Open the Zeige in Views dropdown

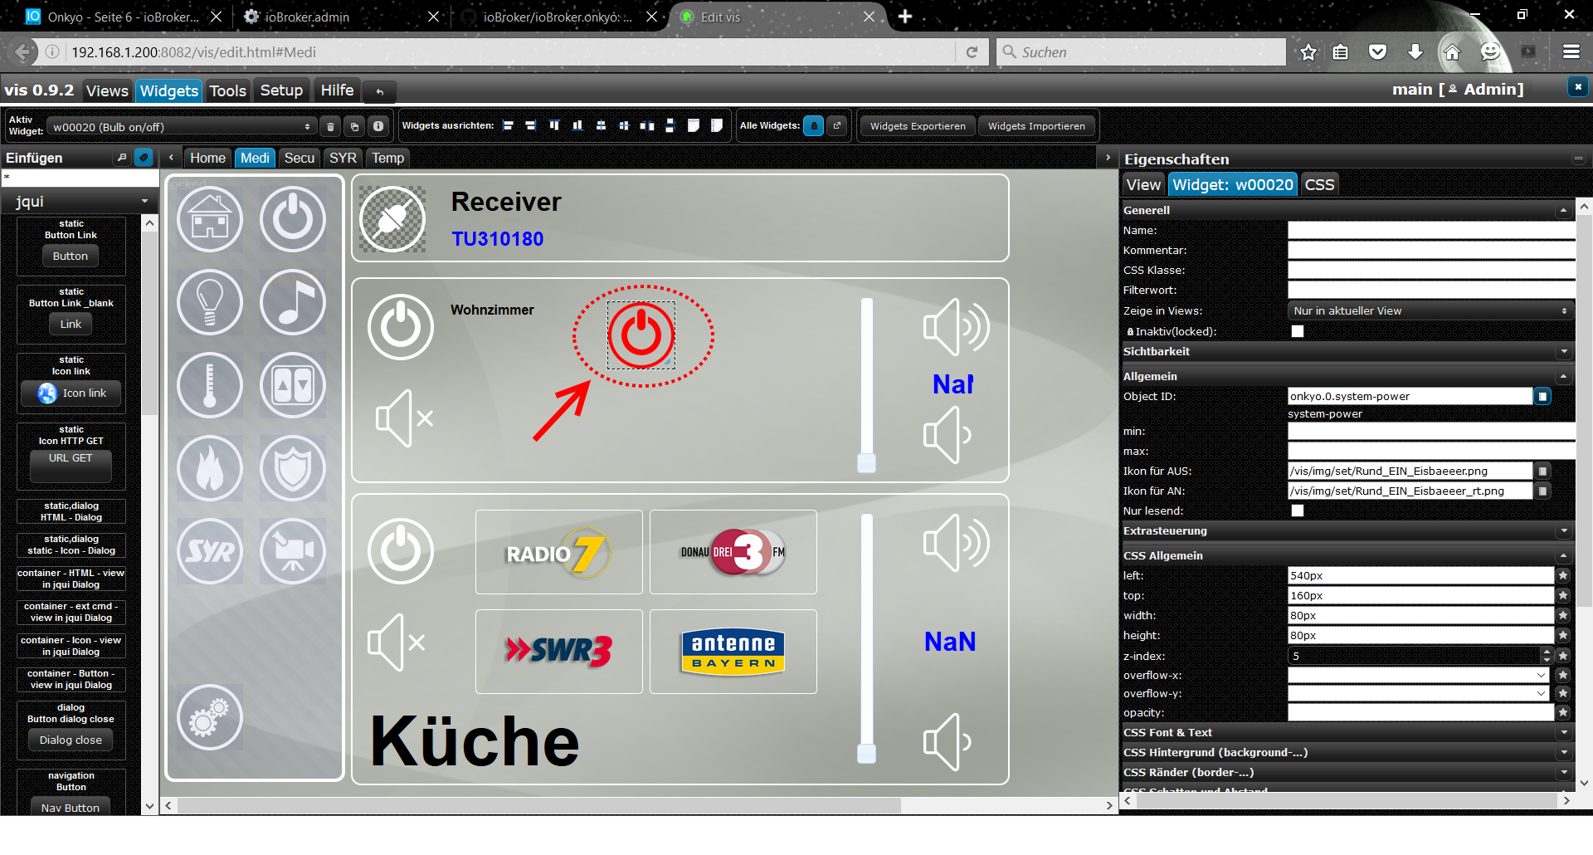pos(1431,310)
